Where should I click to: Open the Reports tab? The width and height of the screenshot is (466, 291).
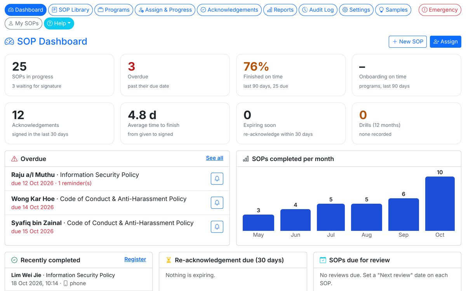tap(280, 10)
